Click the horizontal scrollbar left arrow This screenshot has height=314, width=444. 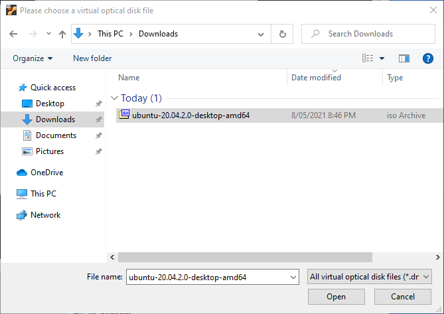point(112,257)
